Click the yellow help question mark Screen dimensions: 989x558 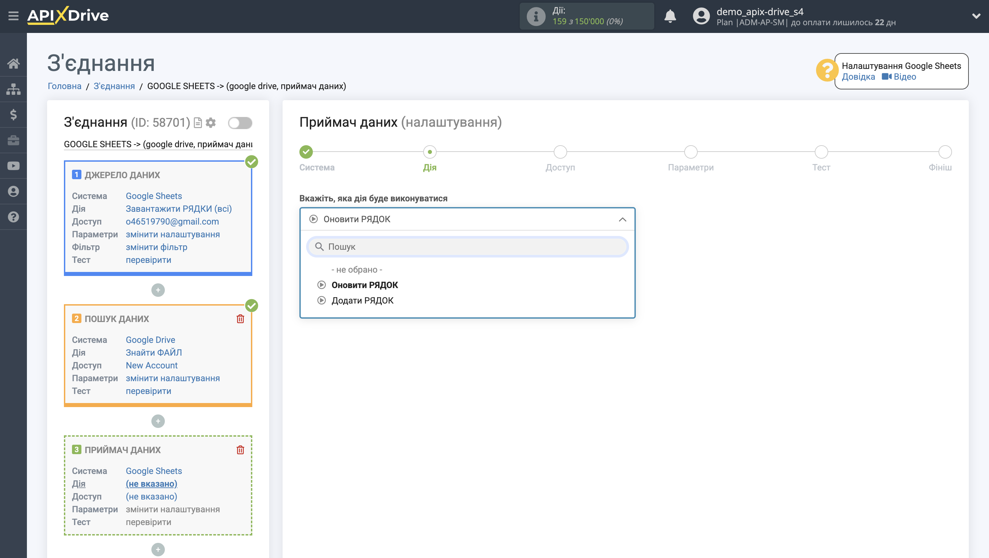(x=827, y=70)
